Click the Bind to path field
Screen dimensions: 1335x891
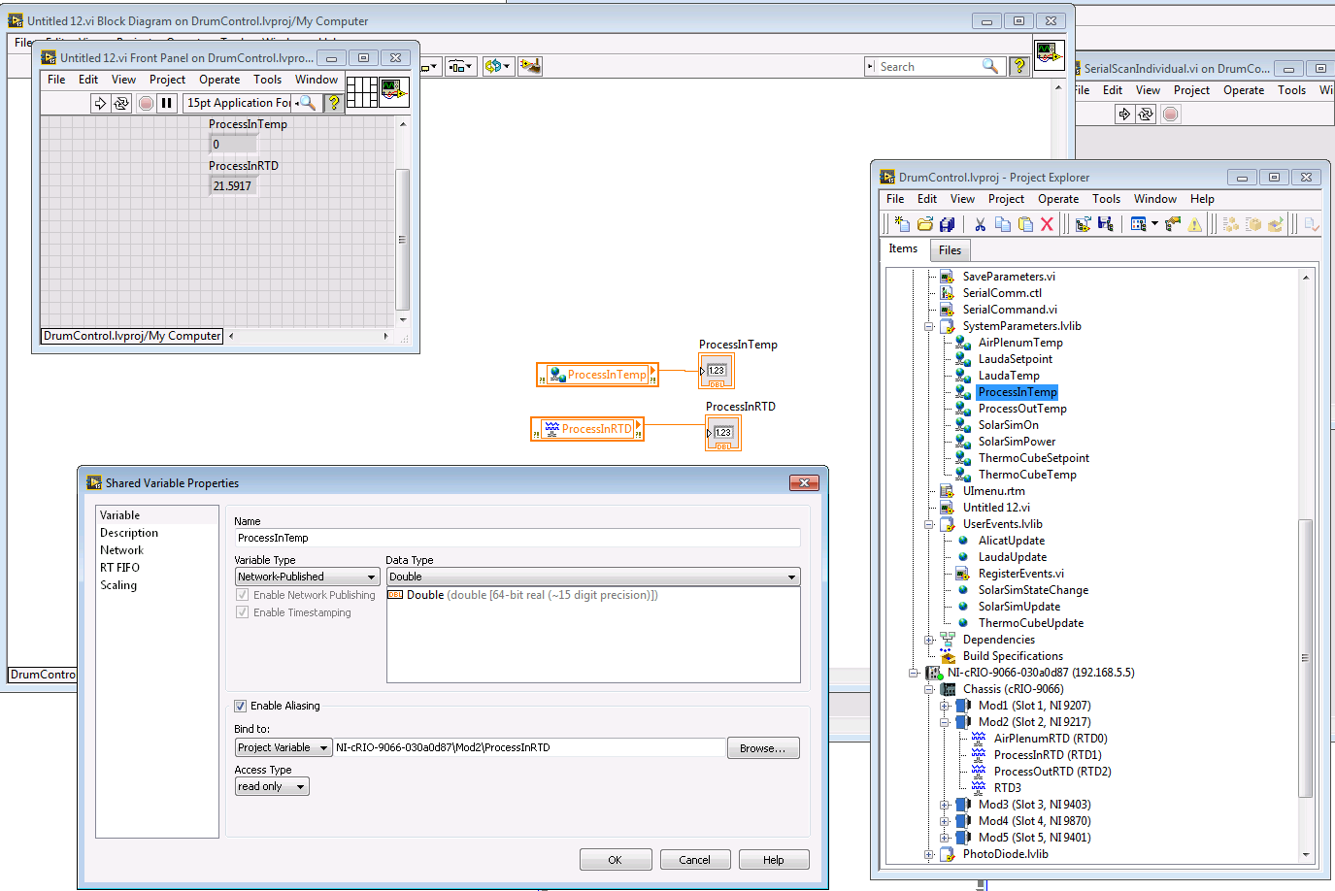point(530,747)
